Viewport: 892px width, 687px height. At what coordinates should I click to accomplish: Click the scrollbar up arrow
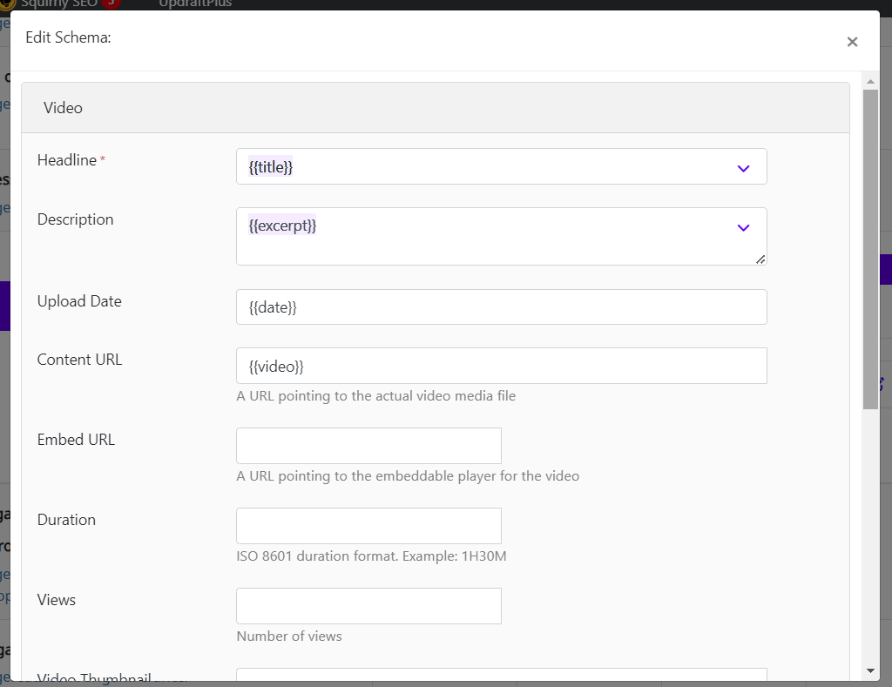click(x=870, y=81)
